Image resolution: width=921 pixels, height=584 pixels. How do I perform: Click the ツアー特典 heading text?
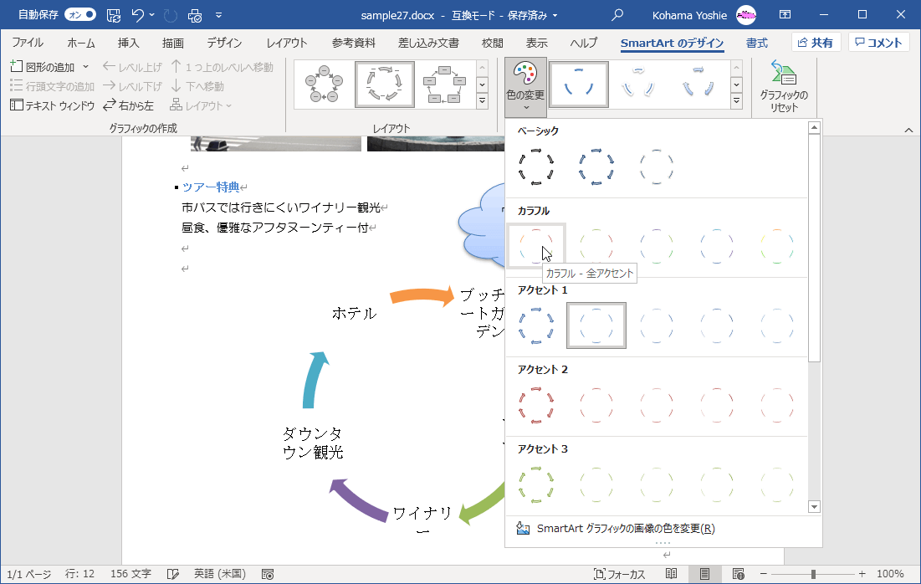tap(210, 187)
